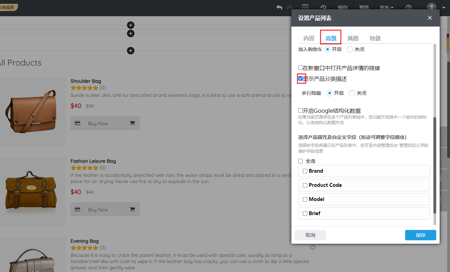Expand the user account dropdown arrow
The width and height of the screenshot is (450, 272).
pyautogui.click(x=444, y=8)
